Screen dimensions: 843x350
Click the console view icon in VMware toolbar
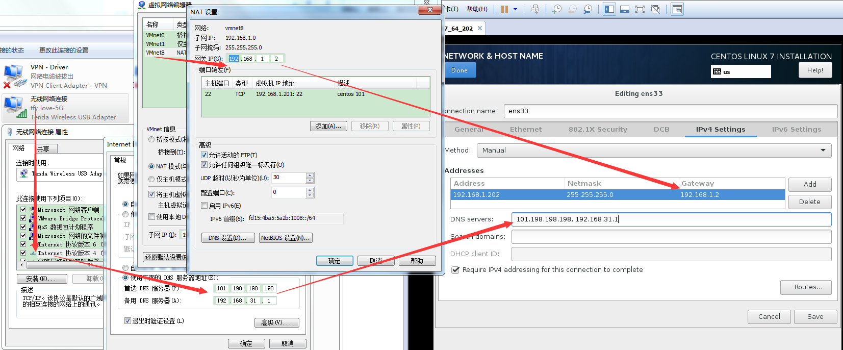click(677, 9)
